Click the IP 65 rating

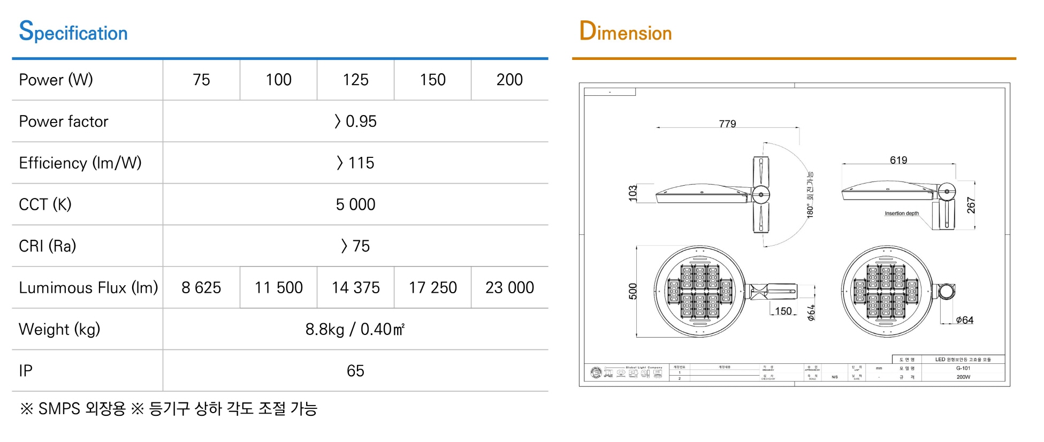point(355,371)
